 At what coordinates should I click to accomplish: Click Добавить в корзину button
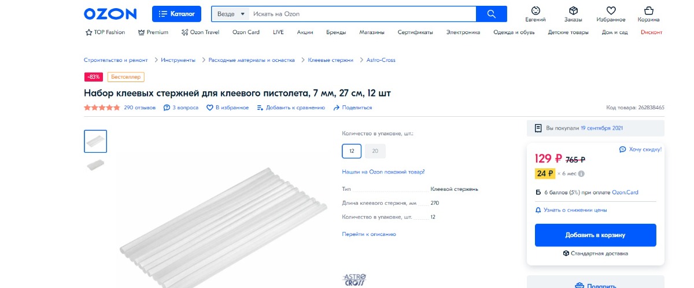(x=595, y=235)
